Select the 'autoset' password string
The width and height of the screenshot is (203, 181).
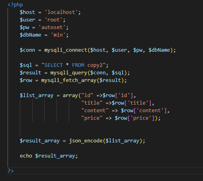pyautogui.click(x=52, y=27)
